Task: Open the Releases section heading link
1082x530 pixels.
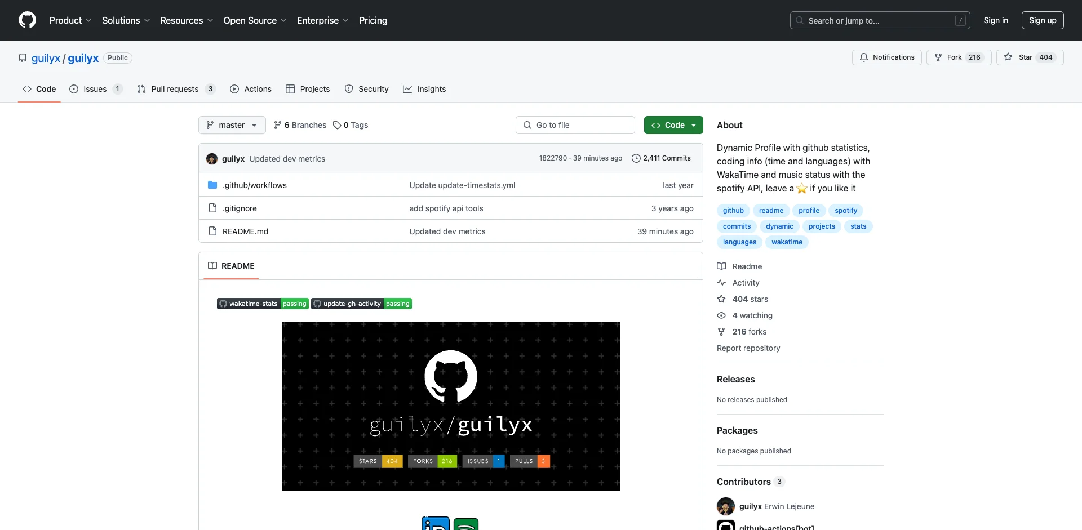Action: pyautogui.click(x=735, y=379)
